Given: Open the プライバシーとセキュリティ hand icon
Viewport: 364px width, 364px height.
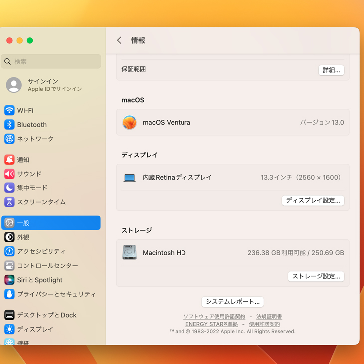Looking at the screenshot, I should coord(9,294).
